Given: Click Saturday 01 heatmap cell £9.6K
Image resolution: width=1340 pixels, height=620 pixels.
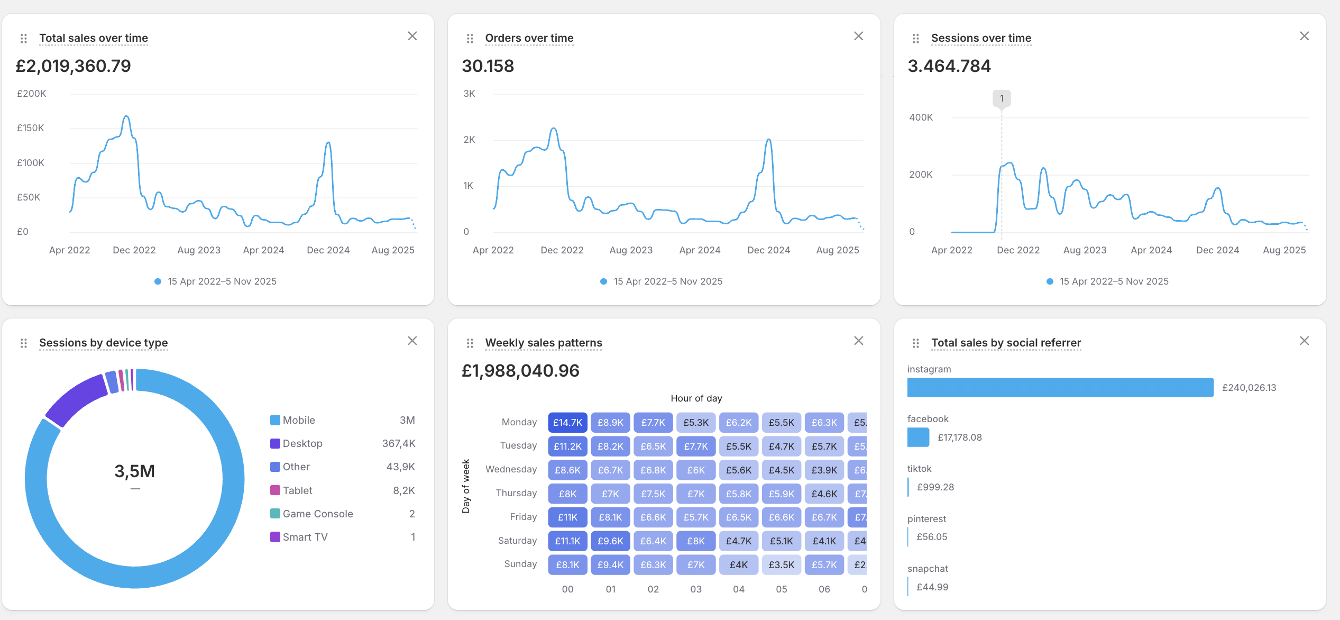Looking at the screenshot, I should click(610, 541).
